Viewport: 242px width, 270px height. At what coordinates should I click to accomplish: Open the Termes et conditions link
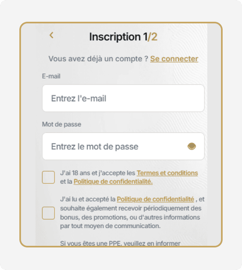tap(167, 173)
